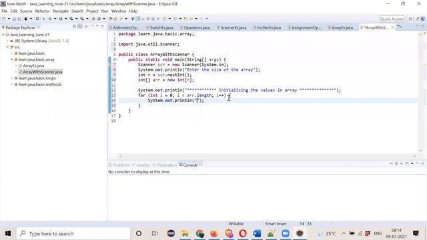This screenshot has height=240, width=427.
Task: Toggle the highlighted Mark Occurrences button
Action: pyautogui.click(x=138, y=19)
